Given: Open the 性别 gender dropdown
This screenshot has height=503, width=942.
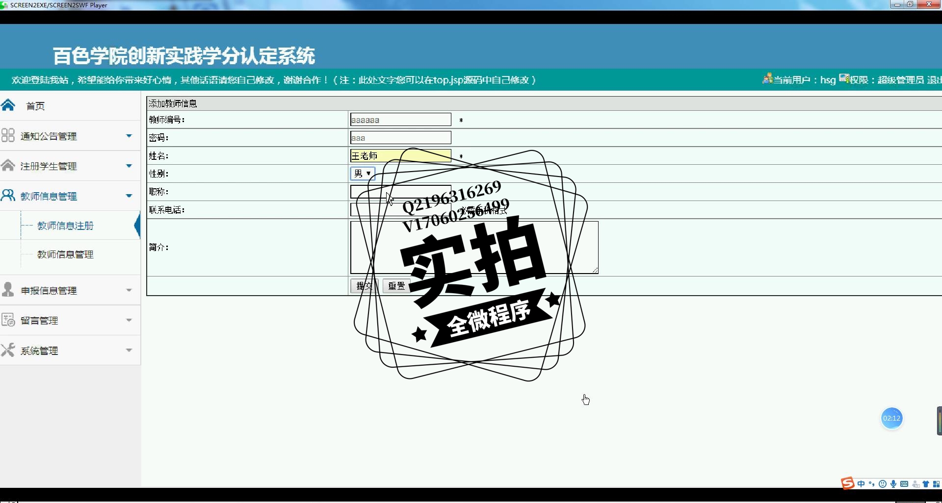Looking at the screenshot, I should click(x=363, y=174).
